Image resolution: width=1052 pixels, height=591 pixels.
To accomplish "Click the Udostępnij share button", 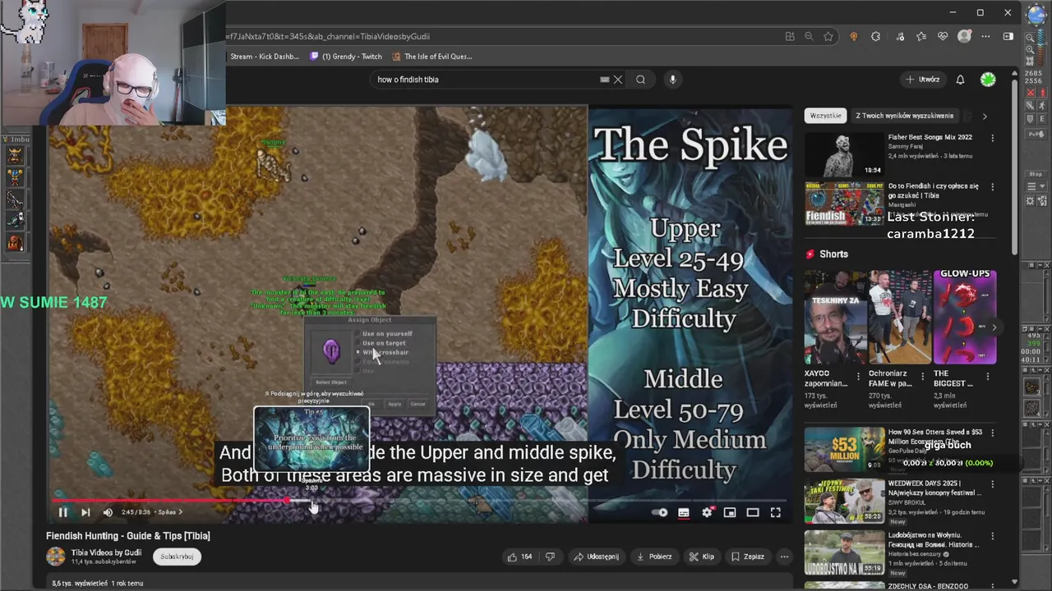I will tap(597, 557).
